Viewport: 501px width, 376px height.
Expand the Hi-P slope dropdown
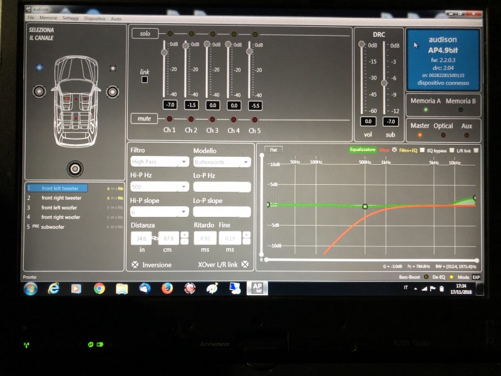pos(160,212)
